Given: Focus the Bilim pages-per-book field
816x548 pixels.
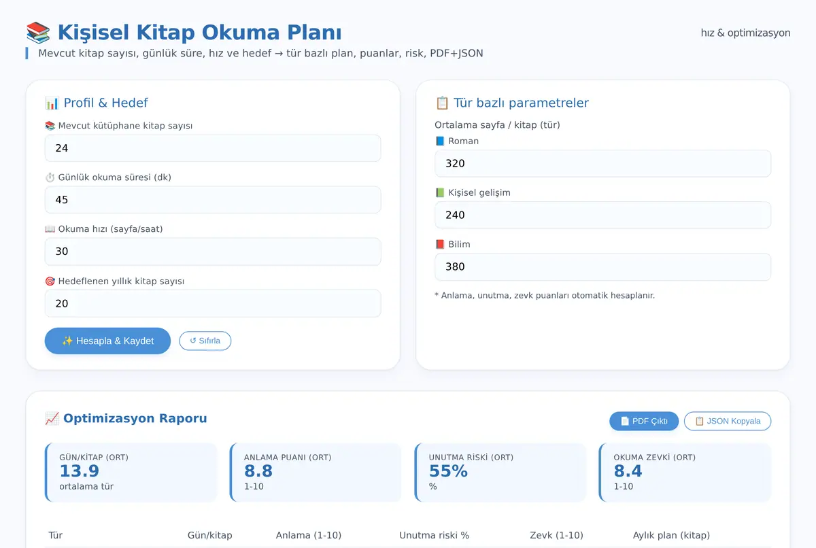Looking at the screenshot, I should pos(602,267).
